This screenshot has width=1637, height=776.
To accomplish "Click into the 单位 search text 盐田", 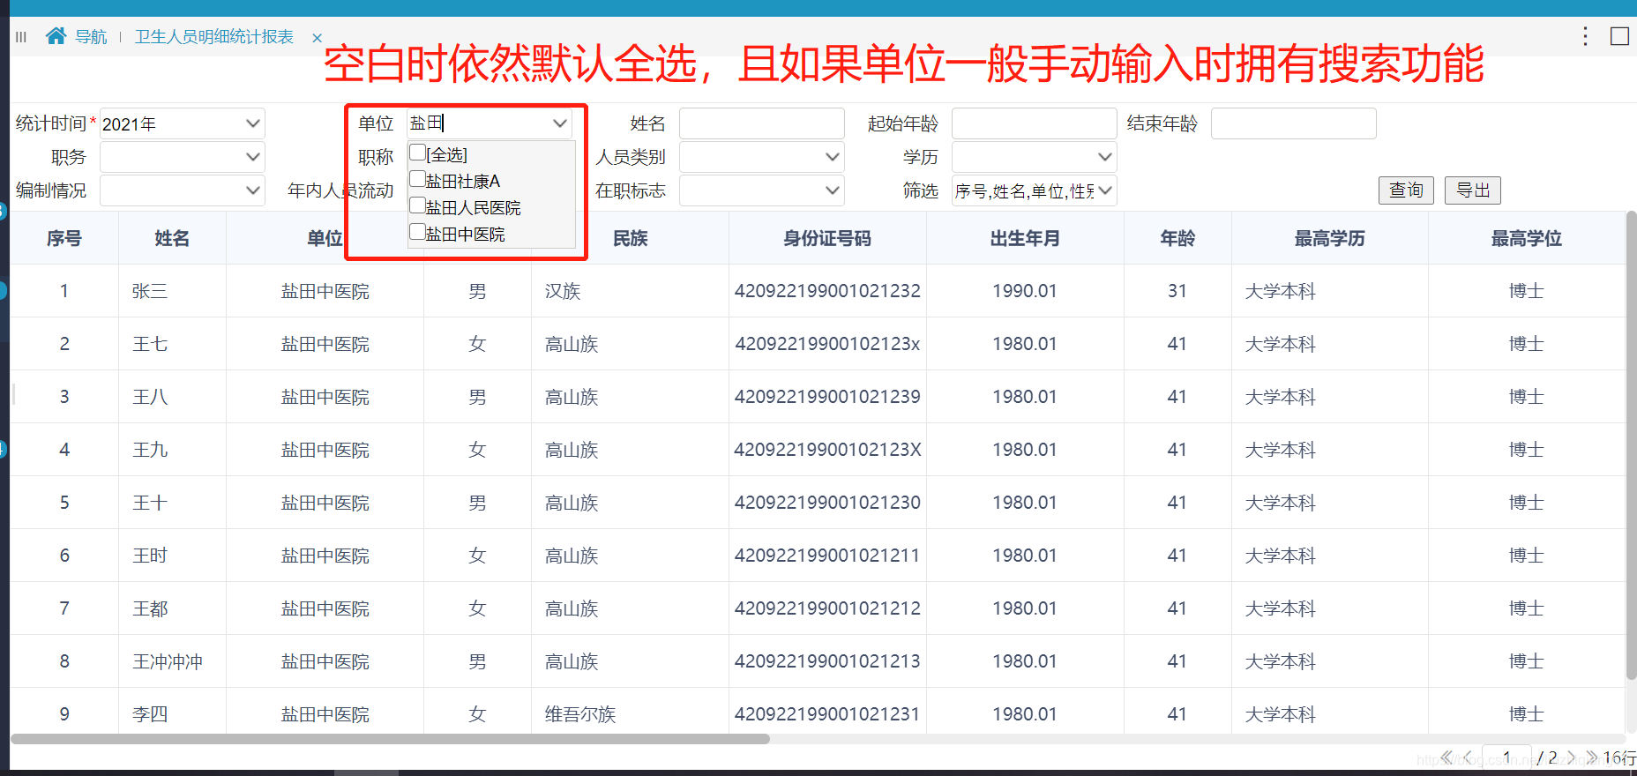I will point(426,123).
